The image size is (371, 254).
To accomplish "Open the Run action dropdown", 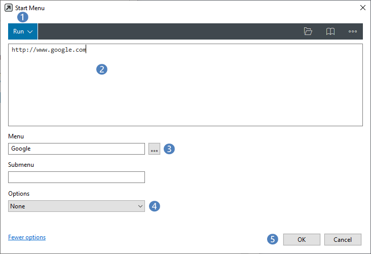I will [x=23, y=31].
